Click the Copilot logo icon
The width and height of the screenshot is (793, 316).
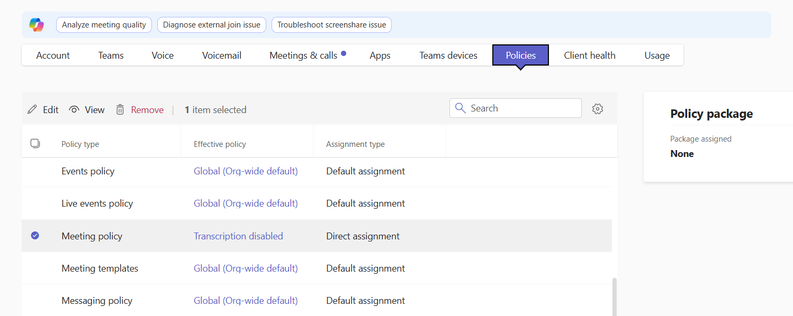(x=37, y=25)
